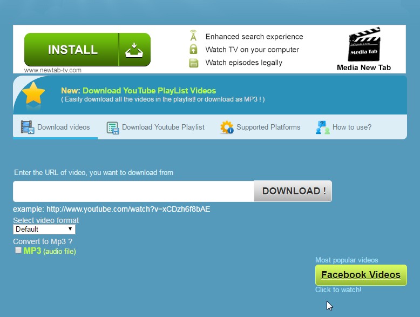
Task: Click the Enhanced search experience text
Action: coord(254,36)
